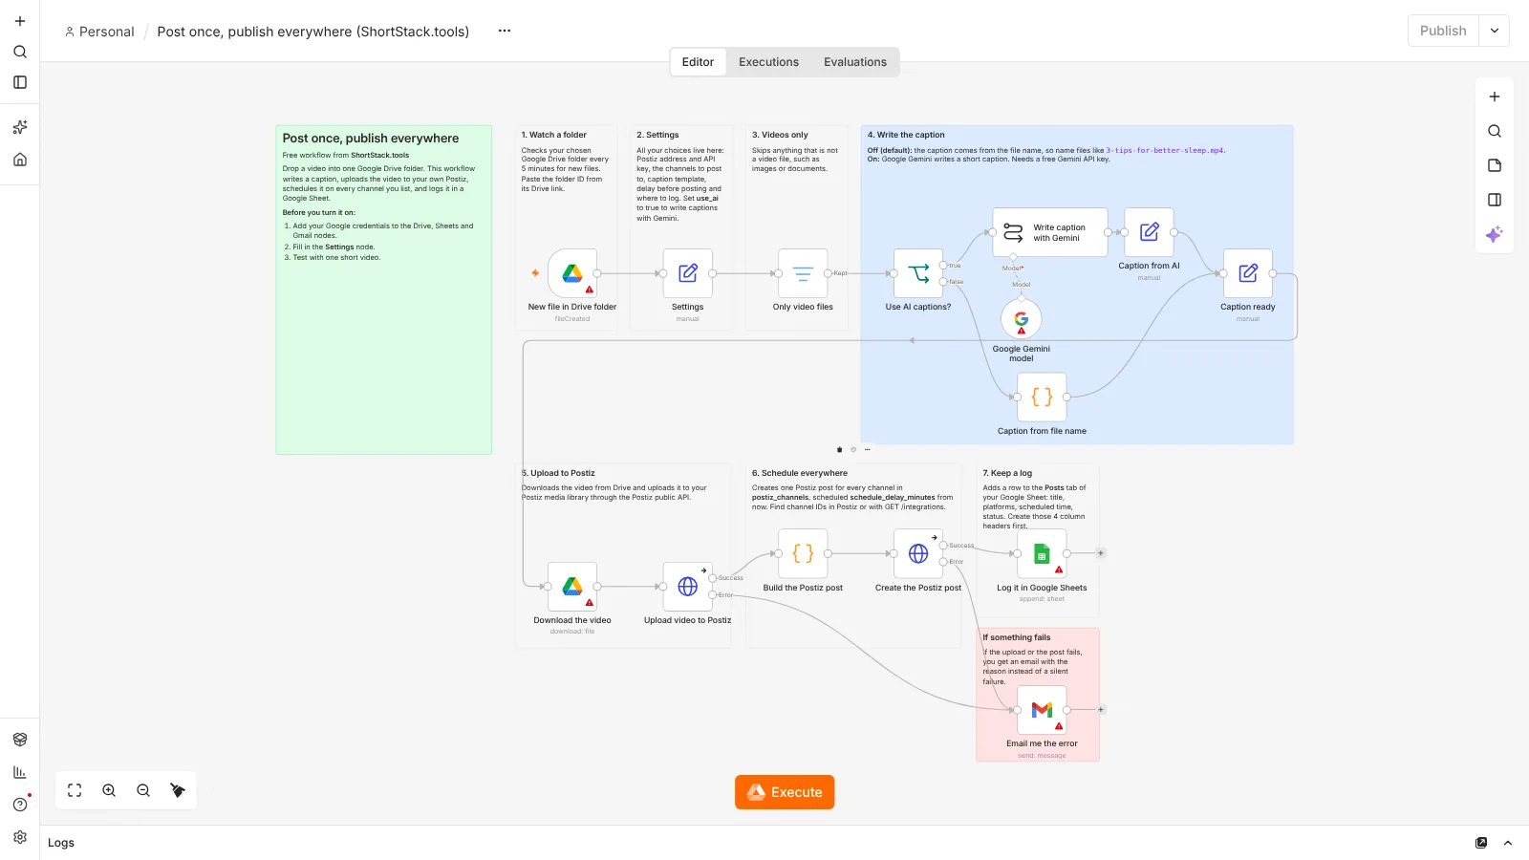Click the Execute workflow button
The width and height of the screenshot is (1529, 860).
coord(785,792)
